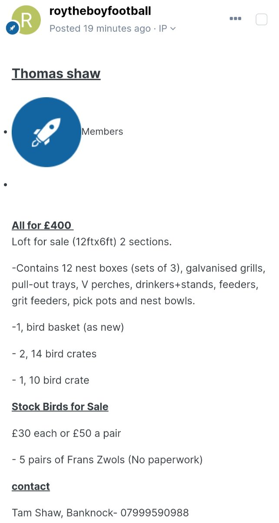Viewport: 279px width, 523px height.
Task: Select the 'All for £400' heading
Action: click(43, 225)
